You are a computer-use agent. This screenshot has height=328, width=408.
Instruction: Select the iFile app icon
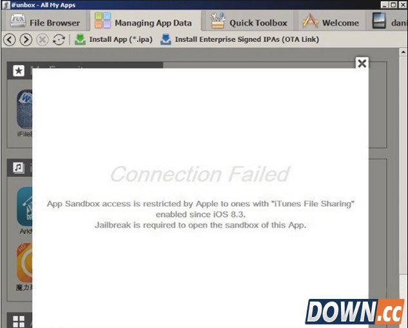click(x=24, y=109)
